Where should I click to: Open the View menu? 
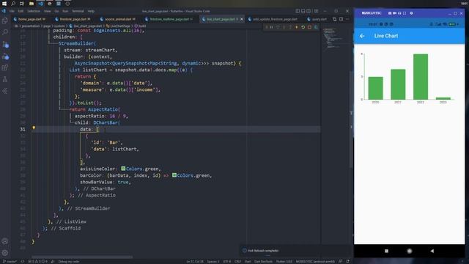click(48, 11)
